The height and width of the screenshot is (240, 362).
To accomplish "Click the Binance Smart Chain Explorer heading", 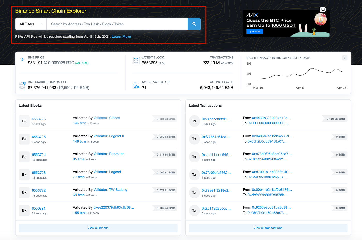I will [x=50, y=11].
